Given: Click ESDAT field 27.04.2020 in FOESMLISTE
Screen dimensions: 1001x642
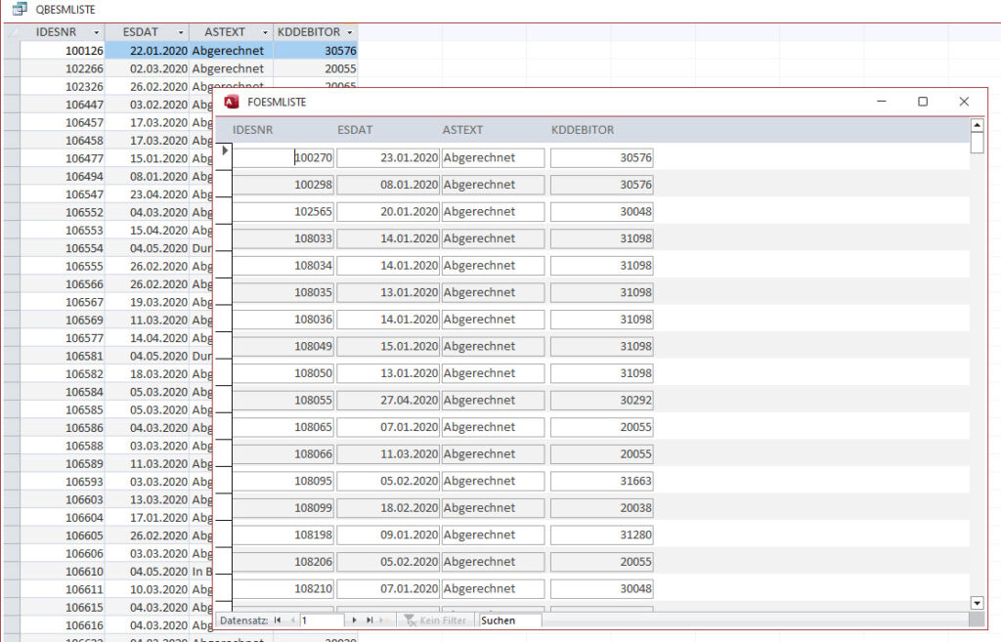Looking at the screenshot, I should pos(387,400).
